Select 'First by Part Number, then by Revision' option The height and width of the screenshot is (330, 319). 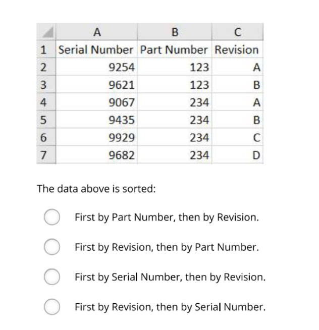click(52, 218)
